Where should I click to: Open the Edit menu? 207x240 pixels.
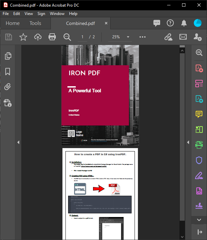click(17, 14)
